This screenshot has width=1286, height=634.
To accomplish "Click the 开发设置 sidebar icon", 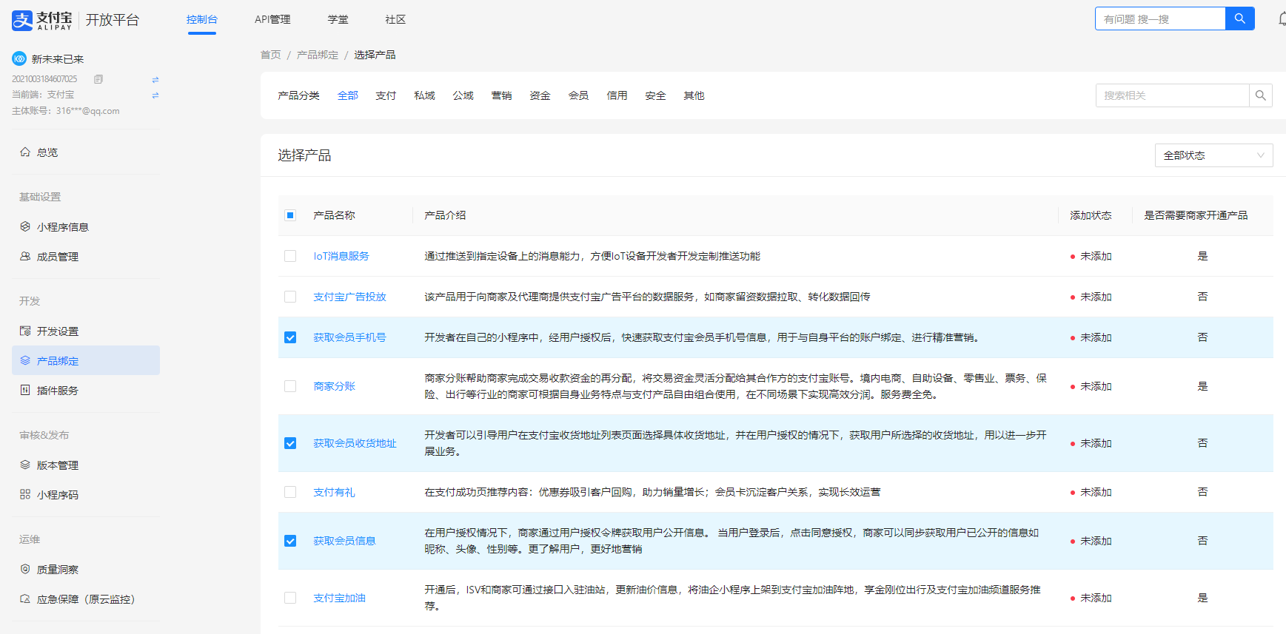I will 25,331.
